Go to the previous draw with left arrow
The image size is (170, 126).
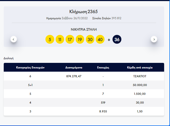(14, 39)
